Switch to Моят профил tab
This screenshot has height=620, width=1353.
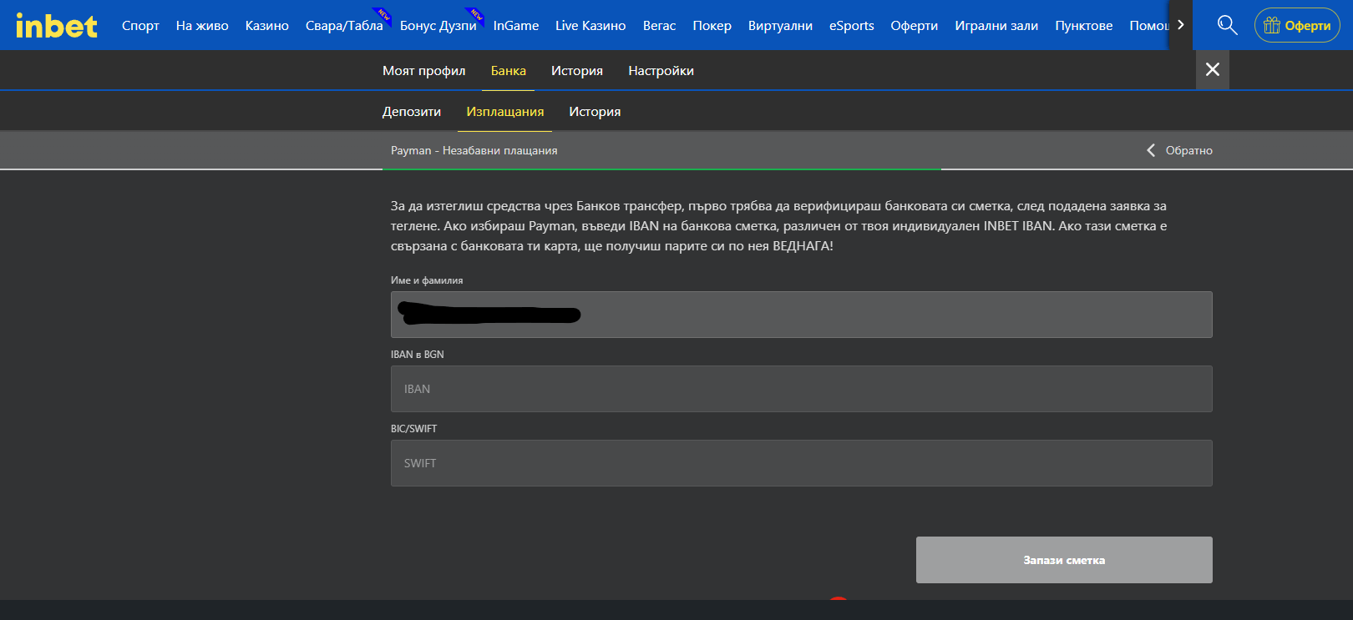pos(424,71)
